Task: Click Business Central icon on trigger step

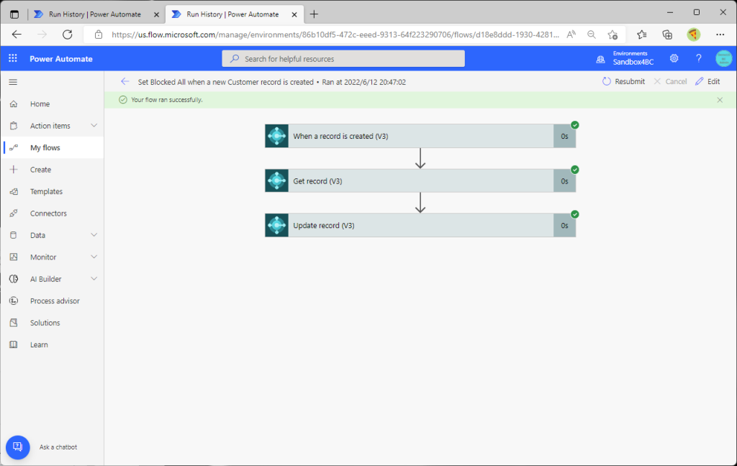Action: point(277,136)
